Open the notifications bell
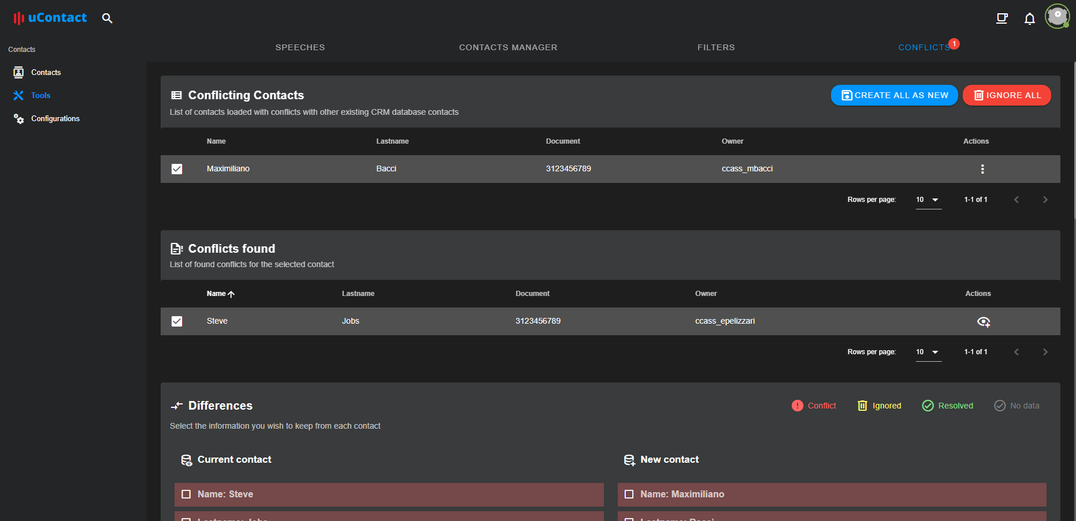The image size is (1076, 521). click(x=1030, y=18)
